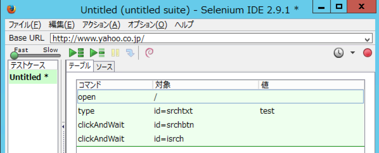Viewport: 379px width, 153px height.
Task: Select clickAndWait id=isrch row
Action: (220, 139)
